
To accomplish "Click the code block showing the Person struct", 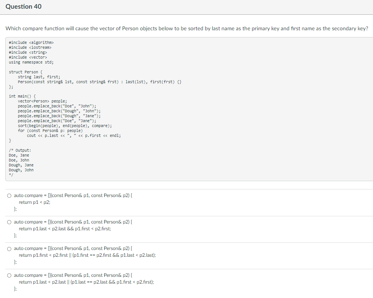I will pos(94,77).
